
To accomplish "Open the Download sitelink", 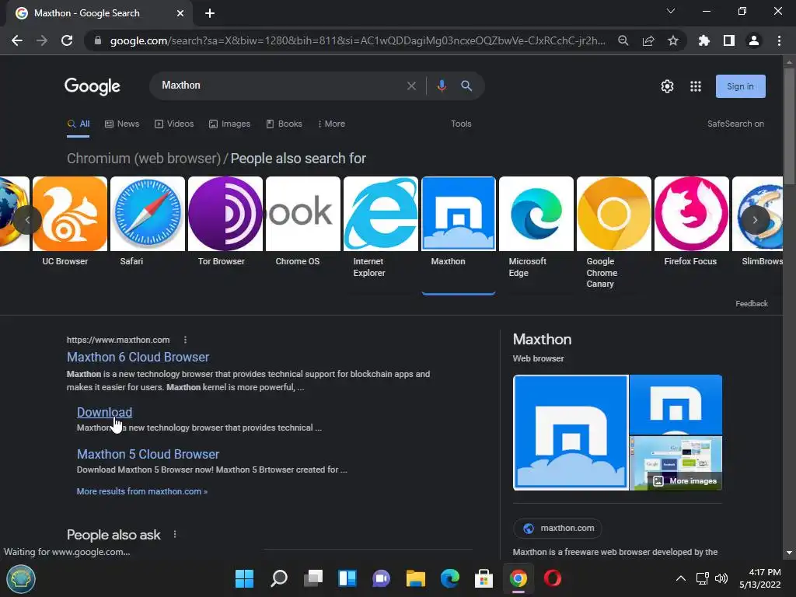I will click(x=105, y=412).
